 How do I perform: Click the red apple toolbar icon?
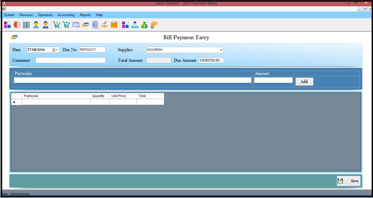point(17,25)
